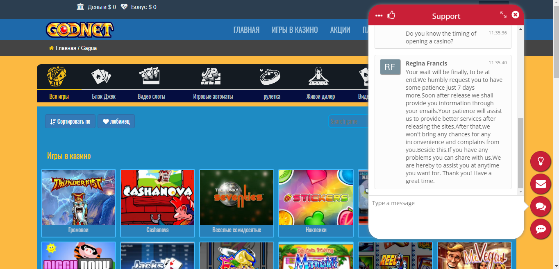Click the bonus heart icon

pos(124,7)
